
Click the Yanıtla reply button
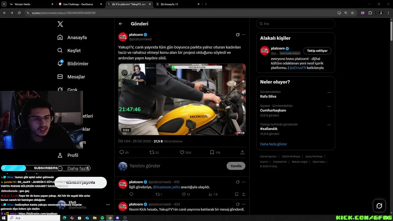point(236,166)
